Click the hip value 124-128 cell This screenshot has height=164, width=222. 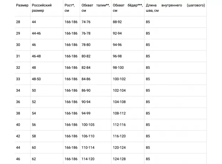pos(119,159)
